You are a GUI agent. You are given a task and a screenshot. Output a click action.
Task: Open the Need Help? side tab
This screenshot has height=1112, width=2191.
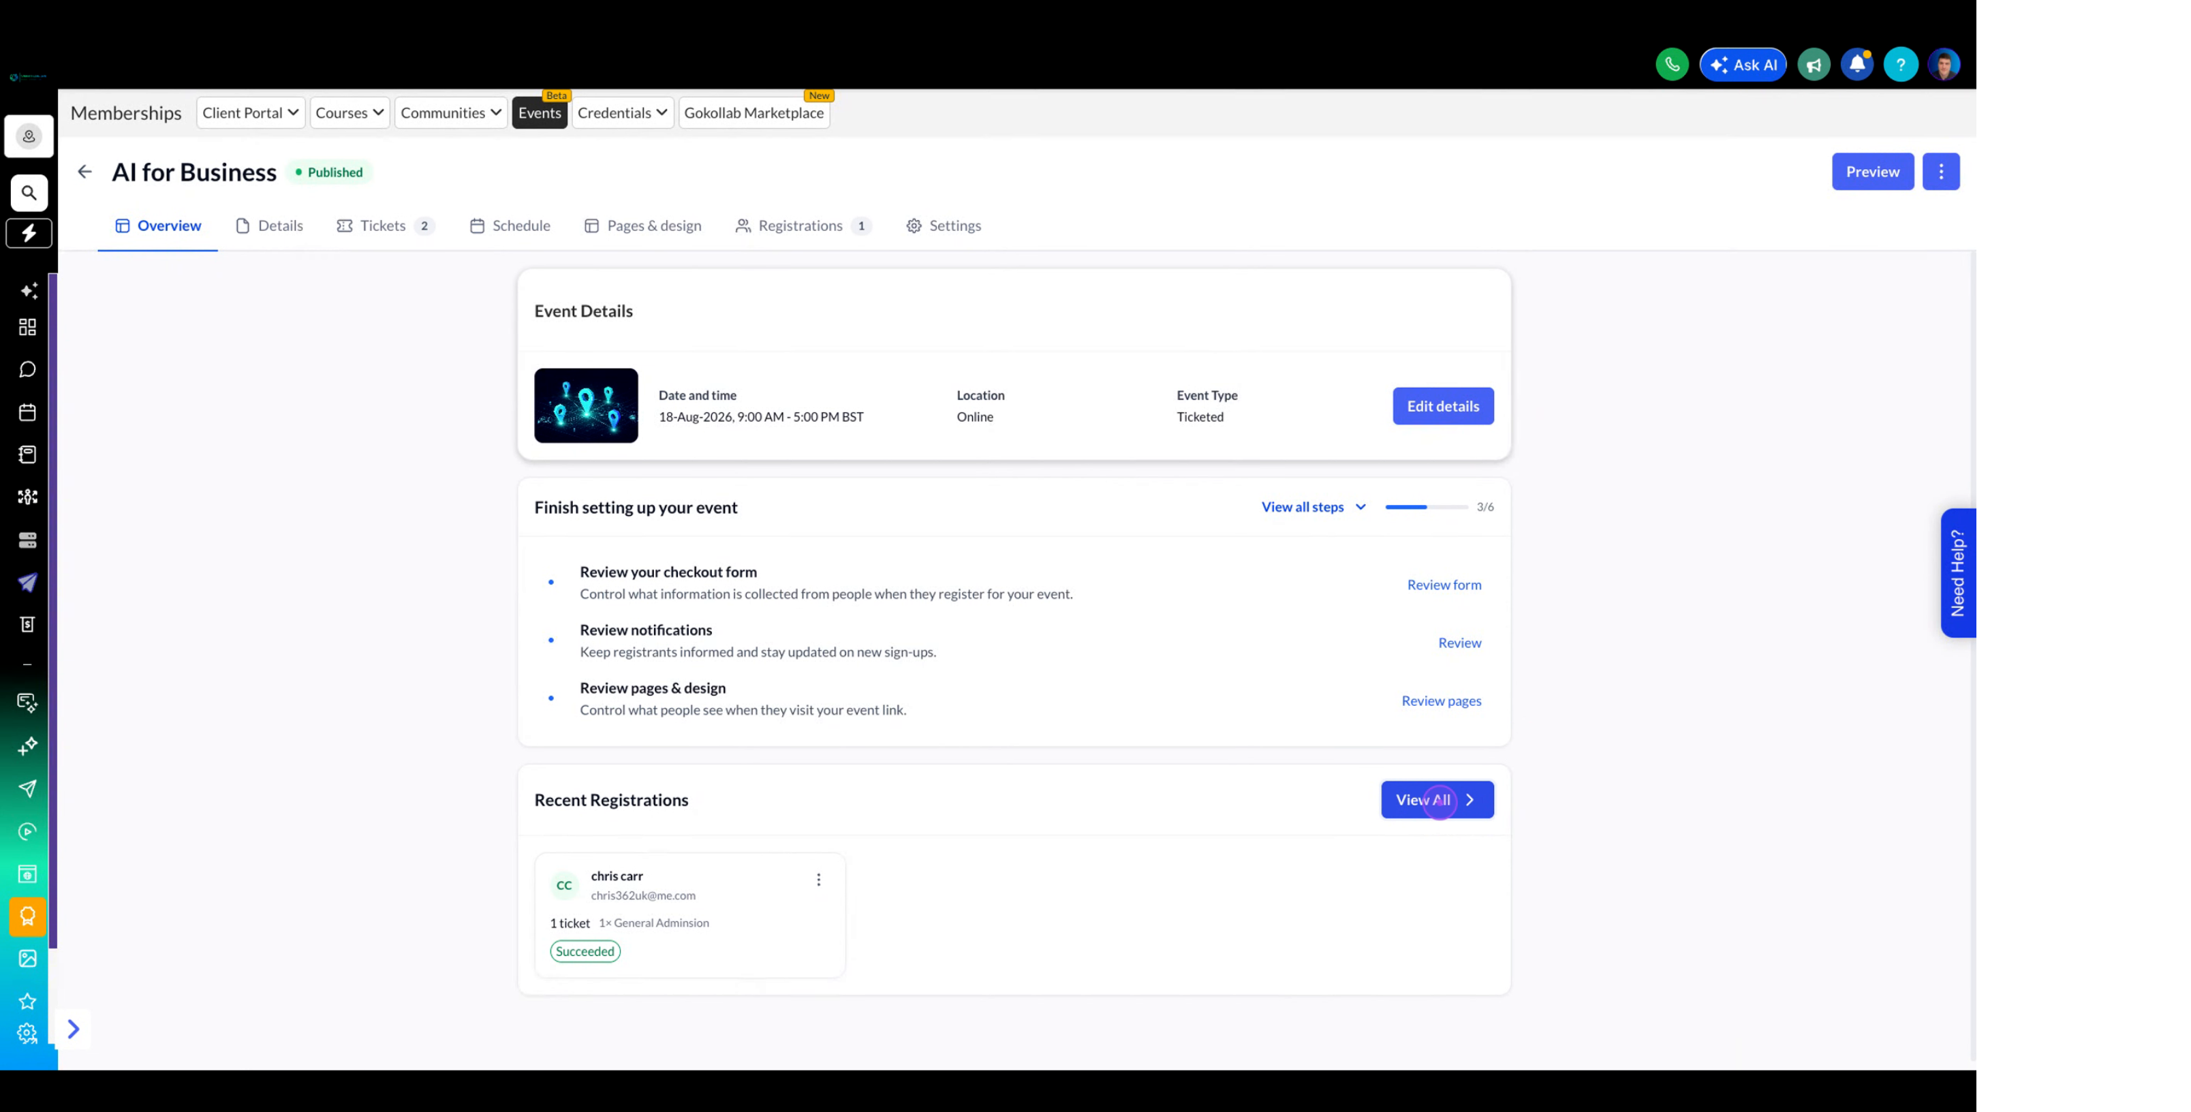pos(1957,572)
